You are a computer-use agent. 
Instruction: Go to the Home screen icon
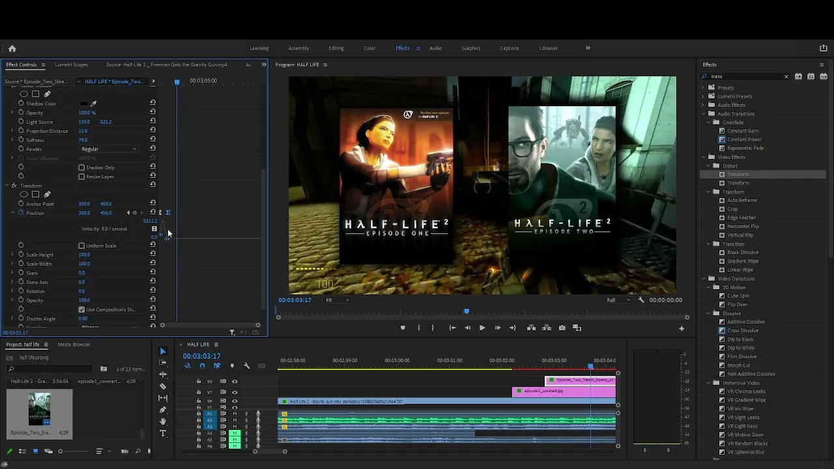coord(12,48)
